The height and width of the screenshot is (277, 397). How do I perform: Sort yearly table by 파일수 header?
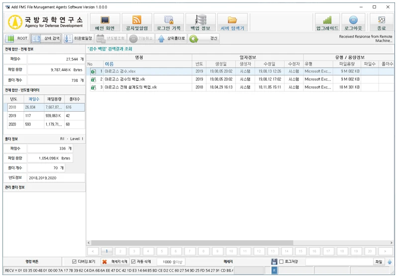[x=34, y=99]
